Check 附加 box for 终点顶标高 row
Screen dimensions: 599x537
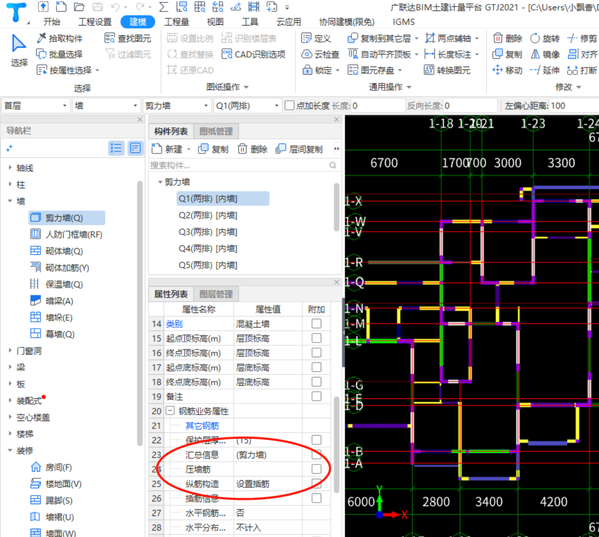tap(316, 352)
